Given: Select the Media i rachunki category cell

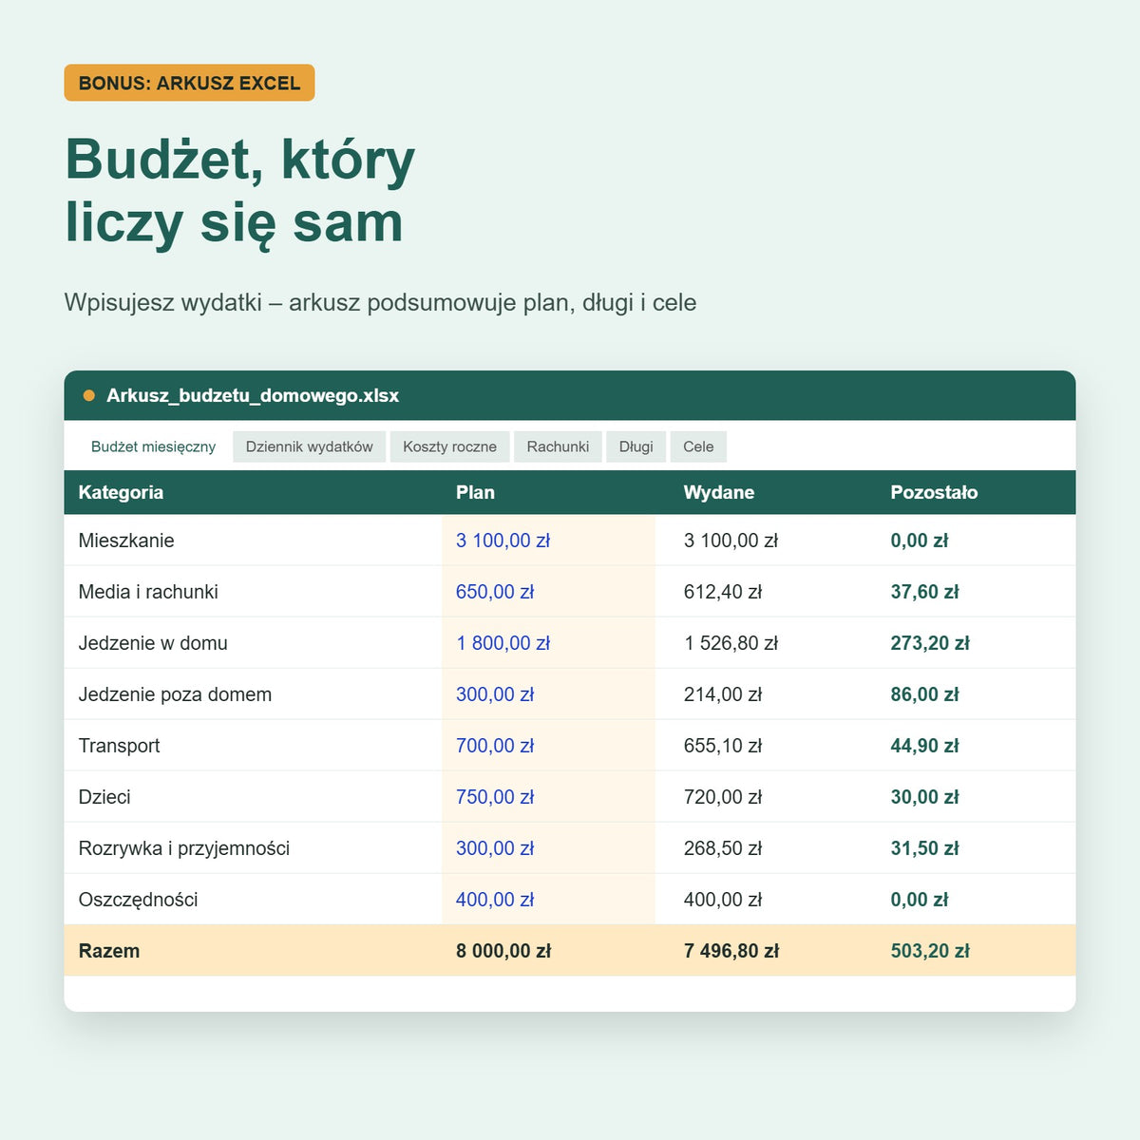Looking at the screenshot, I should click(148, 592).
